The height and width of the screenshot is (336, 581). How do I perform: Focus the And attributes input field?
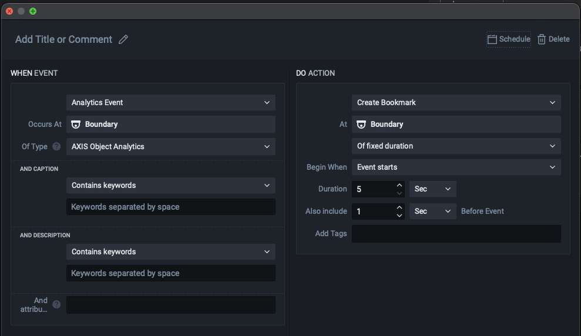point(171,305)
